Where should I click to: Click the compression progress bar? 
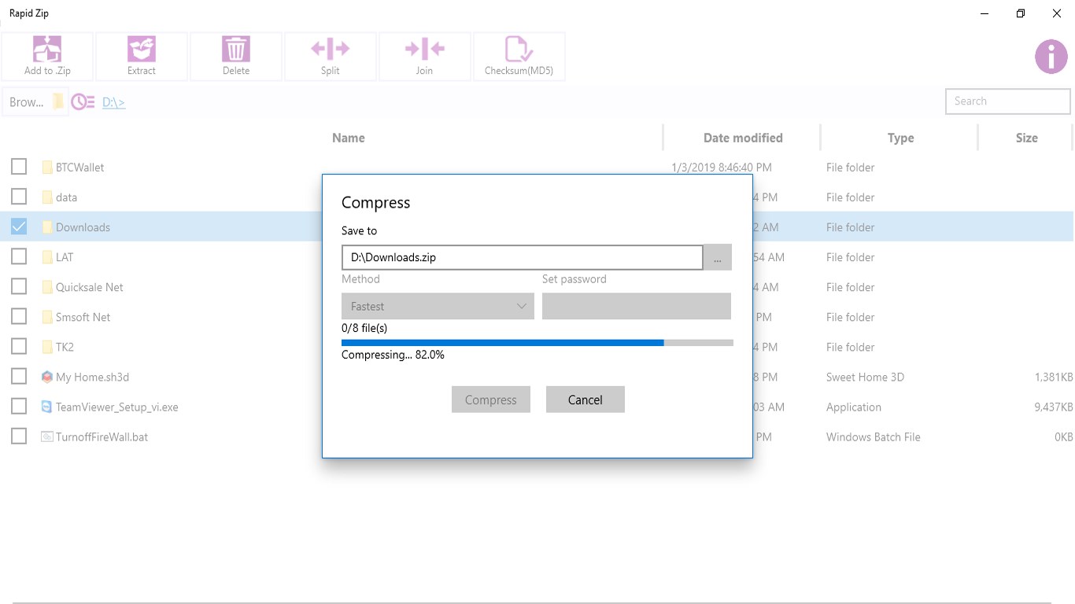pos(537,343)
